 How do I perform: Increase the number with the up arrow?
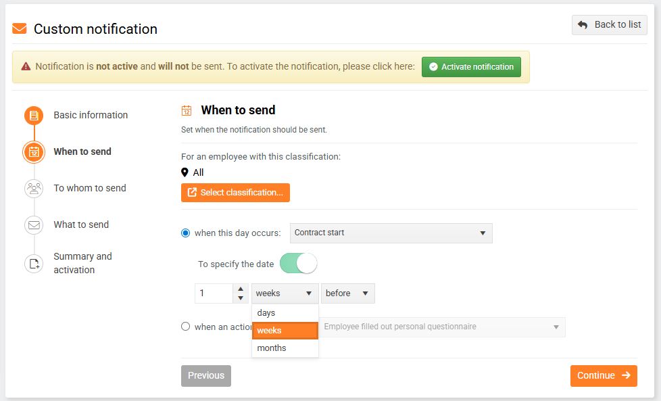(x=241, y=289)
